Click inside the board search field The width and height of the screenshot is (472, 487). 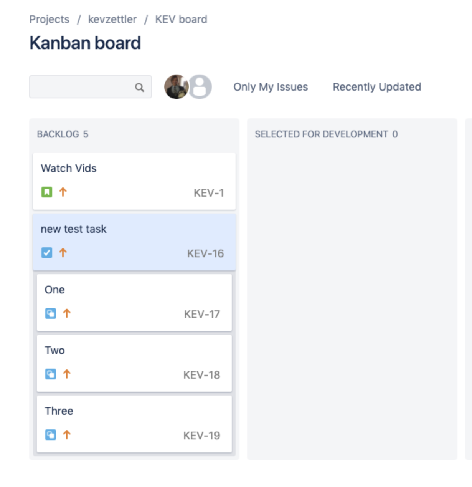point(84,87)
